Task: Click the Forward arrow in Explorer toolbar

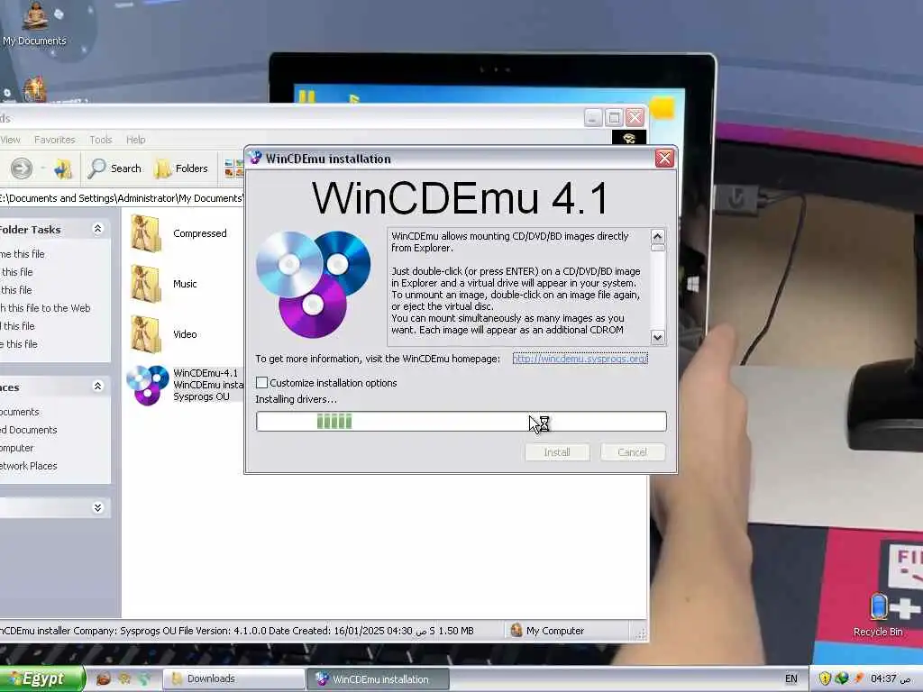Action: (x=22, y=168)
